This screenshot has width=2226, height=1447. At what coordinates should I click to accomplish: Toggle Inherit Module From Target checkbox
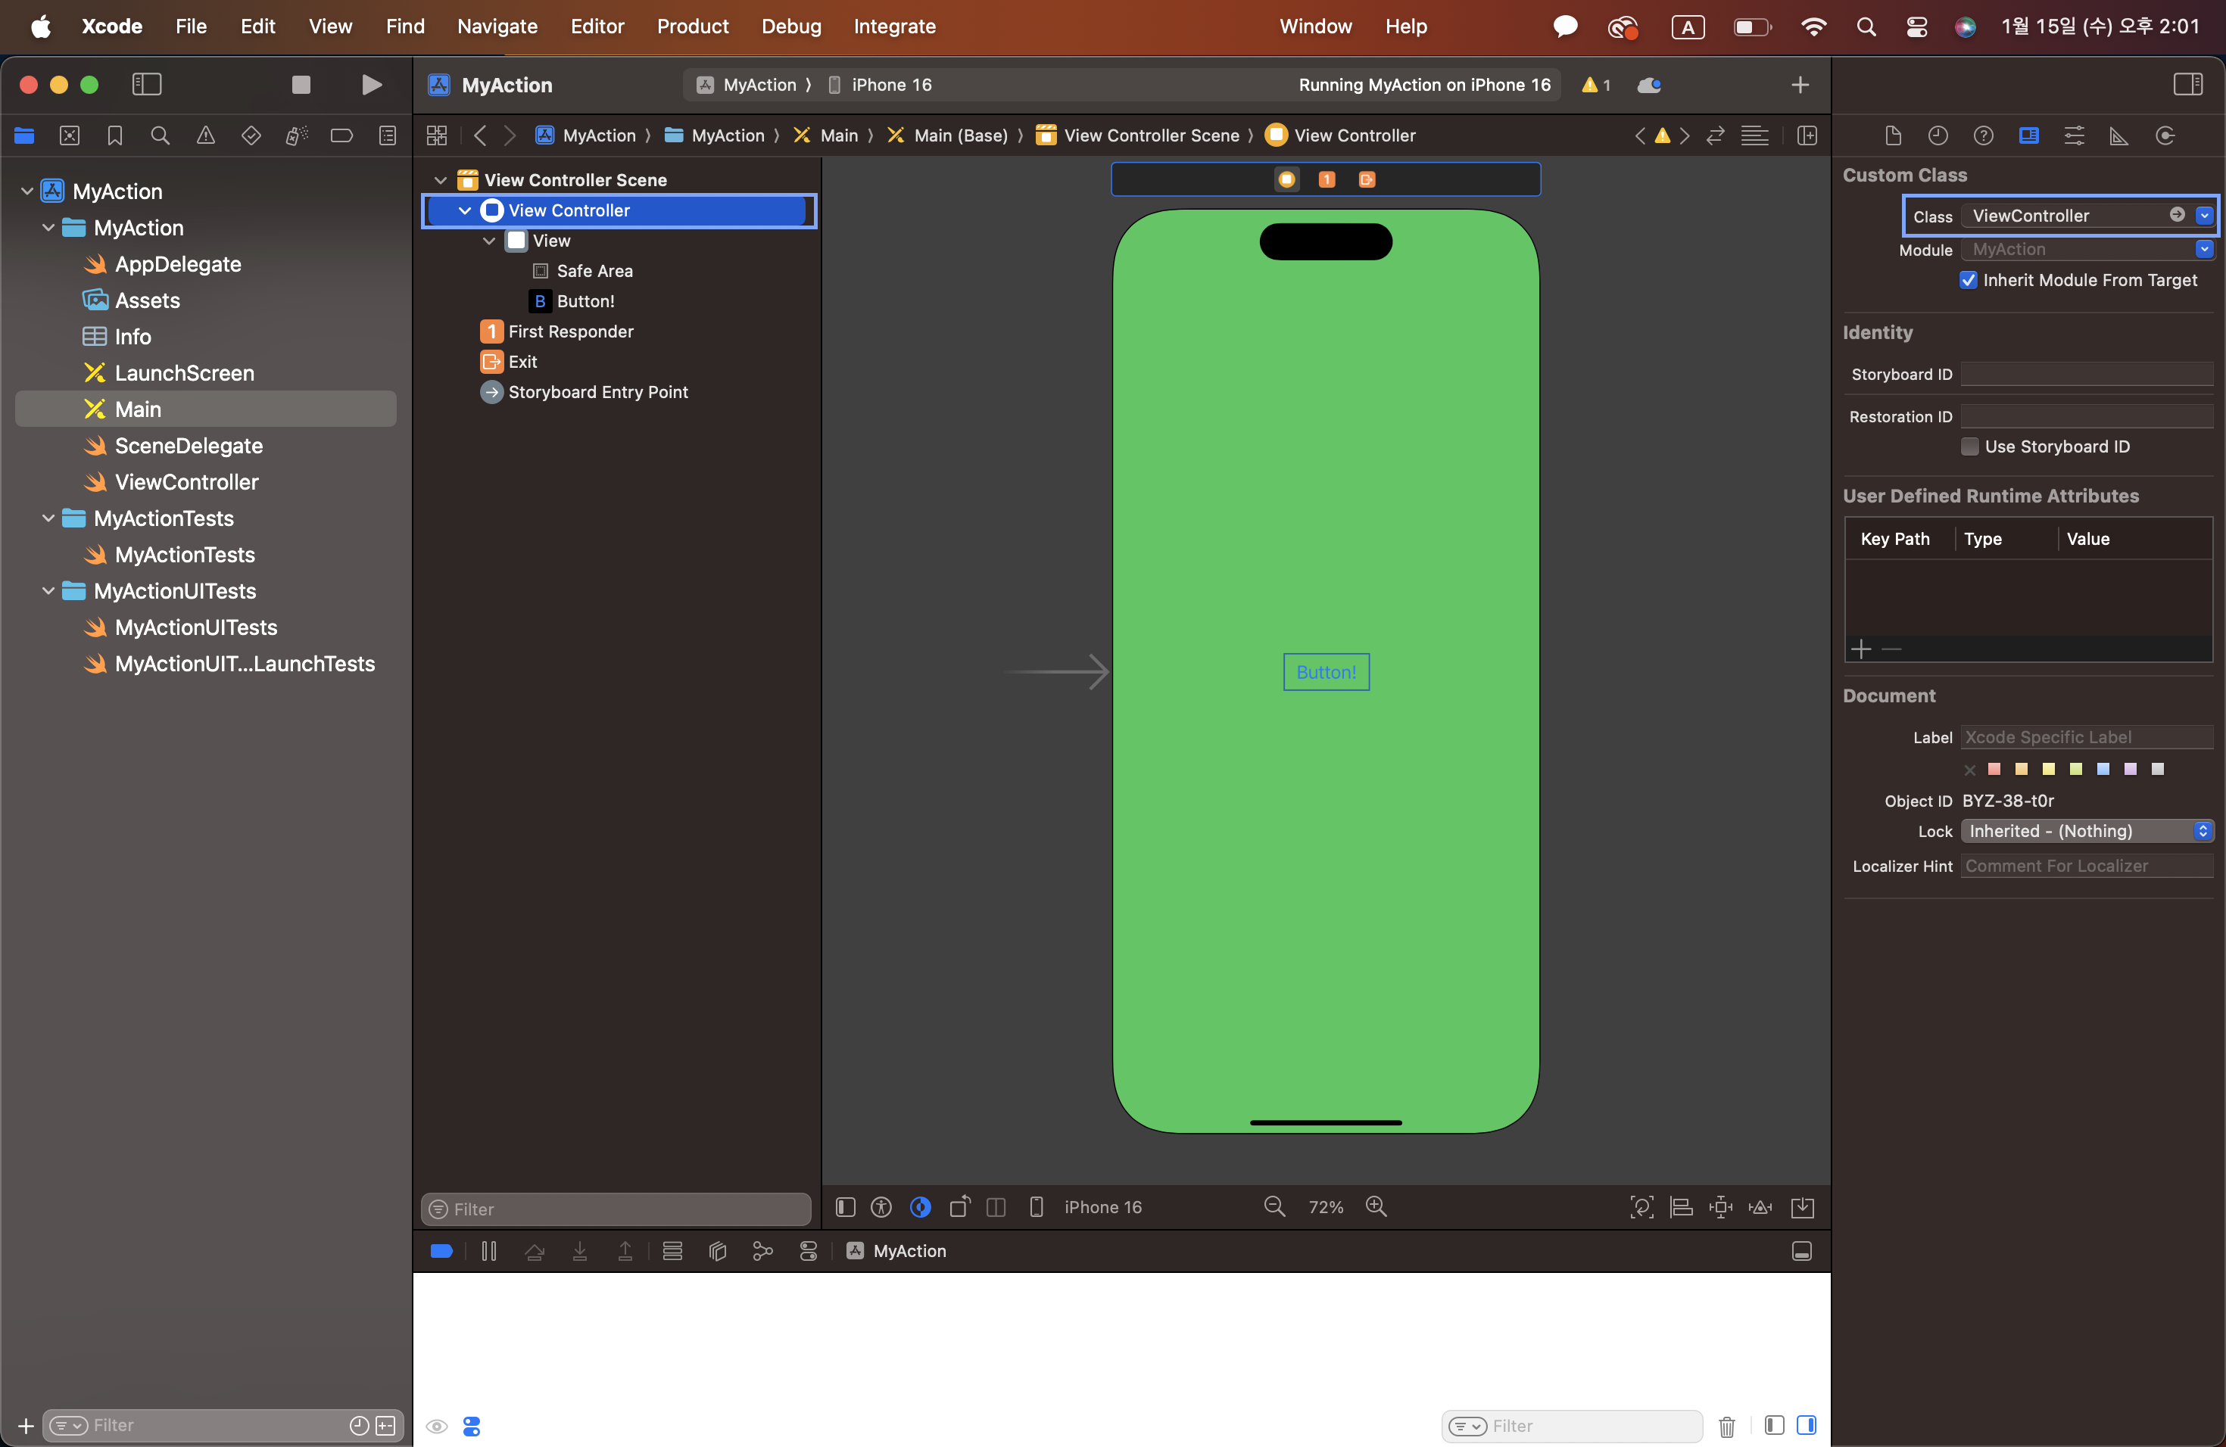(x=1968, y=281)
